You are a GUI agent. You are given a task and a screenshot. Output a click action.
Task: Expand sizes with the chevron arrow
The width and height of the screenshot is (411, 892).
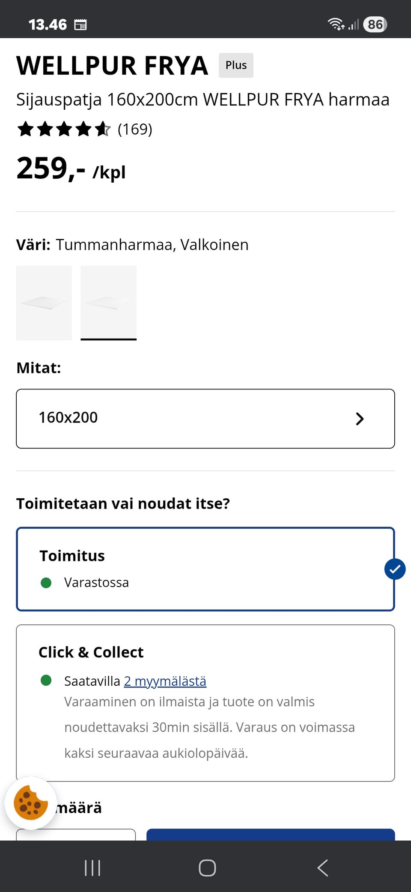(360, 419)
